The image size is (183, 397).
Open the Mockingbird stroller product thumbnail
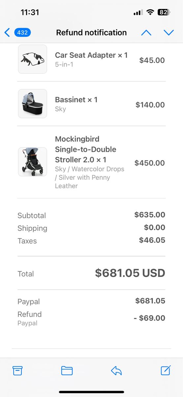tap(33, 162)
